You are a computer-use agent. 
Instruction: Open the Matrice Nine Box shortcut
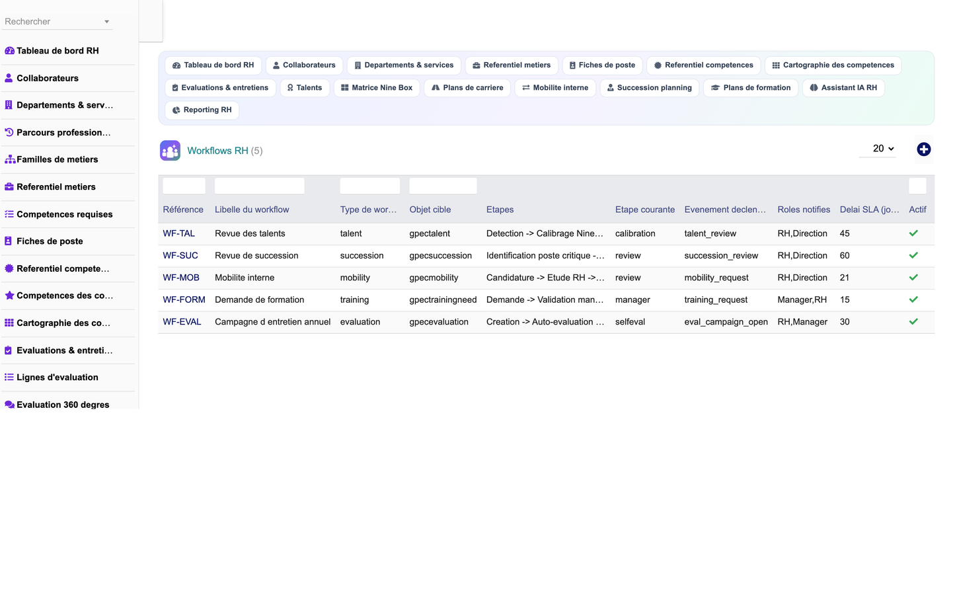377,88
